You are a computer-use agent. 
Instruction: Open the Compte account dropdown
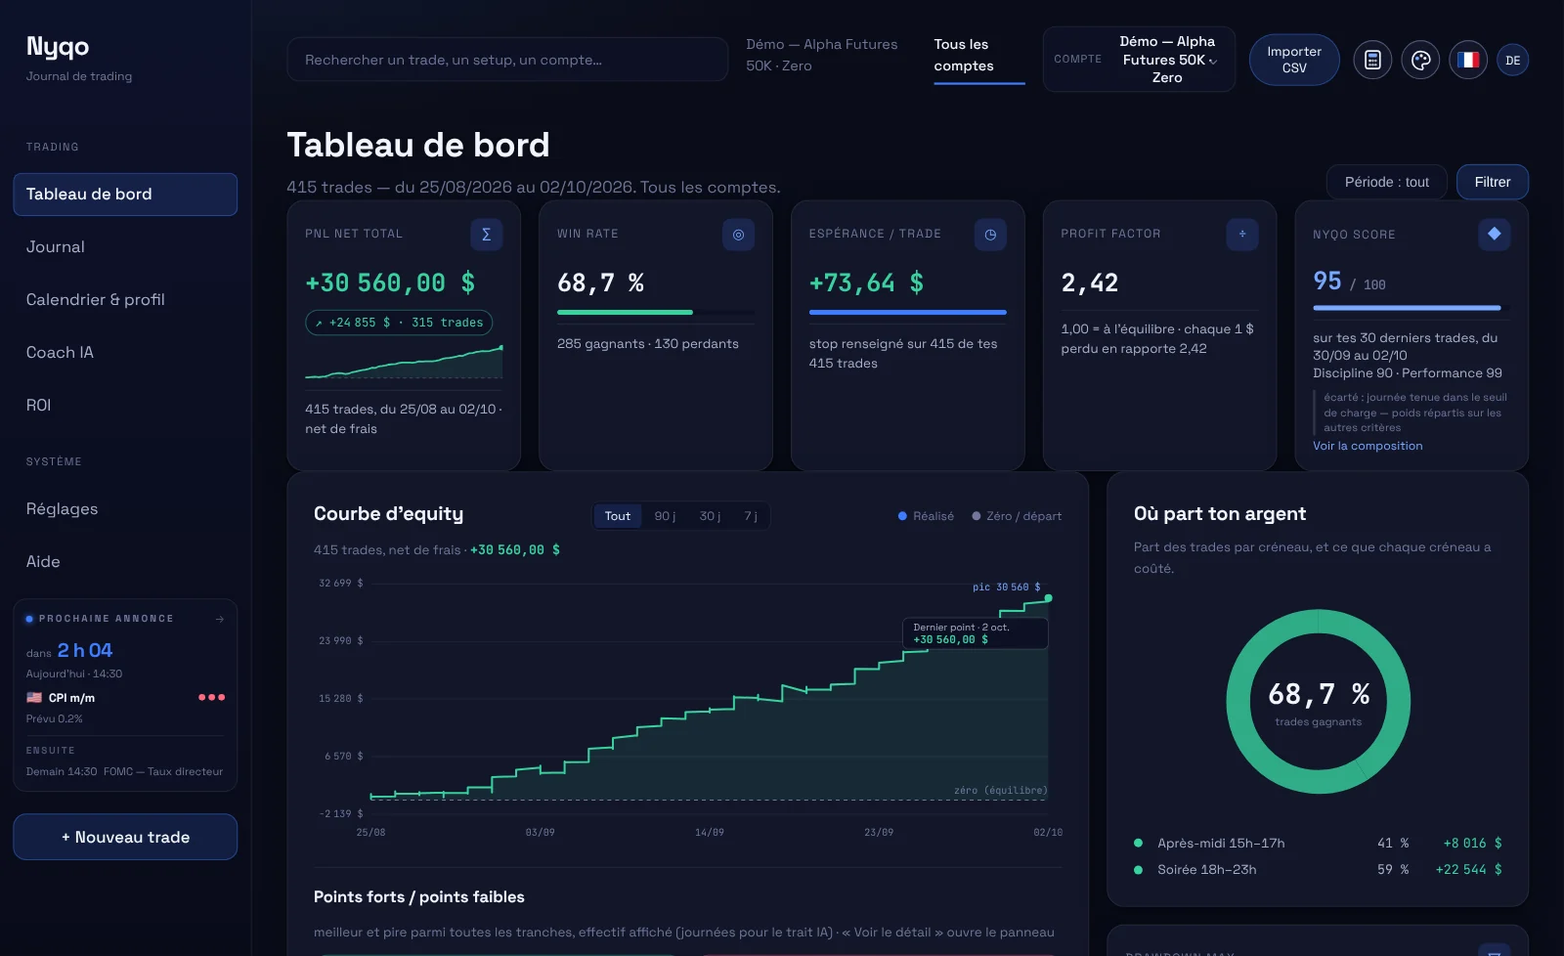[x=1139, y=60]
